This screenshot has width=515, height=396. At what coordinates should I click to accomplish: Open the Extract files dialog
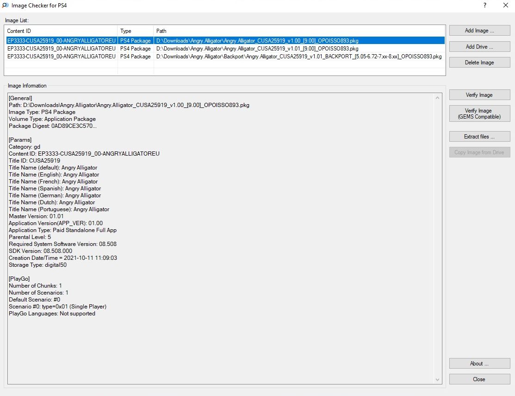pos(479,137)
